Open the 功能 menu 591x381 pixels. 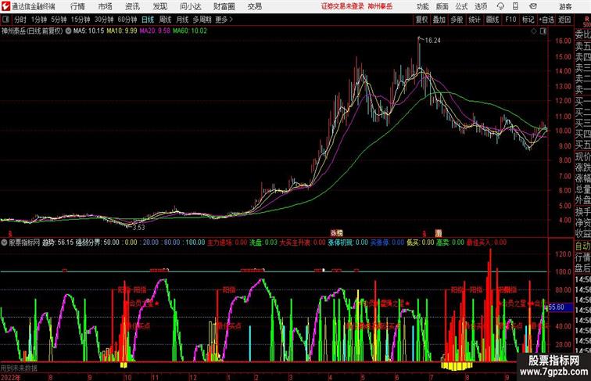pos(422,6)
